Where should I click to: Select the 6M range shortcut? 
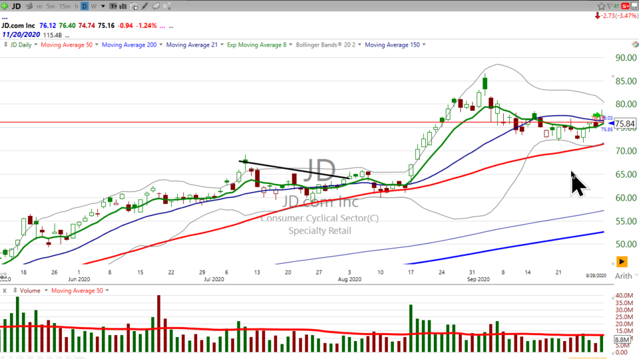tap(30, 358)
